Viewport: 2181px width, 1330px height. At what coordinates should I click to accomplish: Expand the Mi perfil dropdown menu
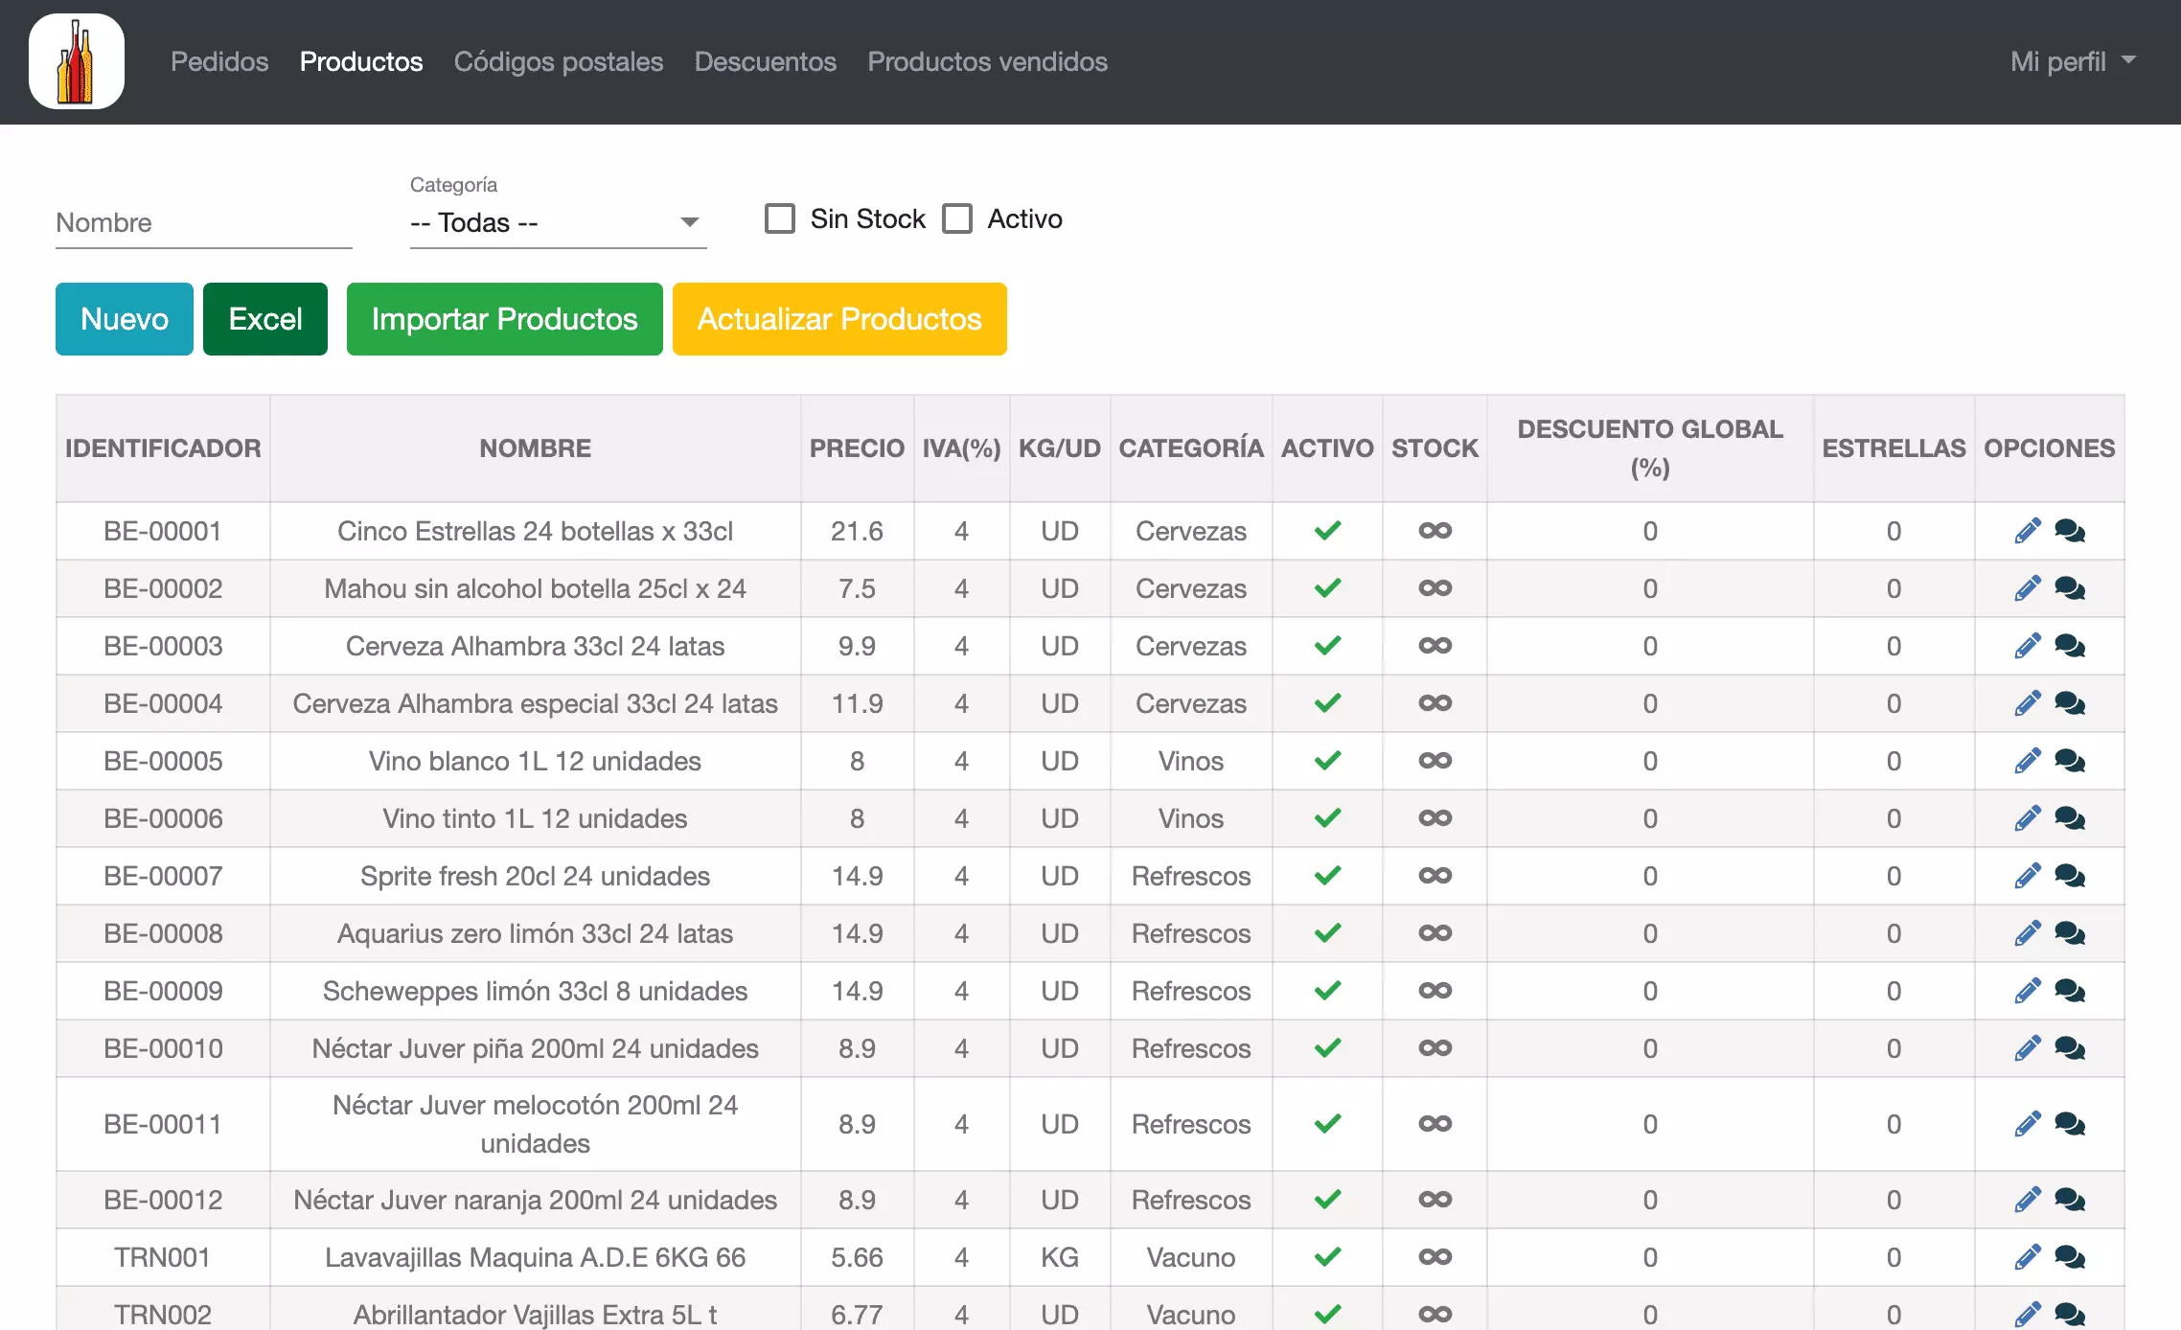(2074, 61)
